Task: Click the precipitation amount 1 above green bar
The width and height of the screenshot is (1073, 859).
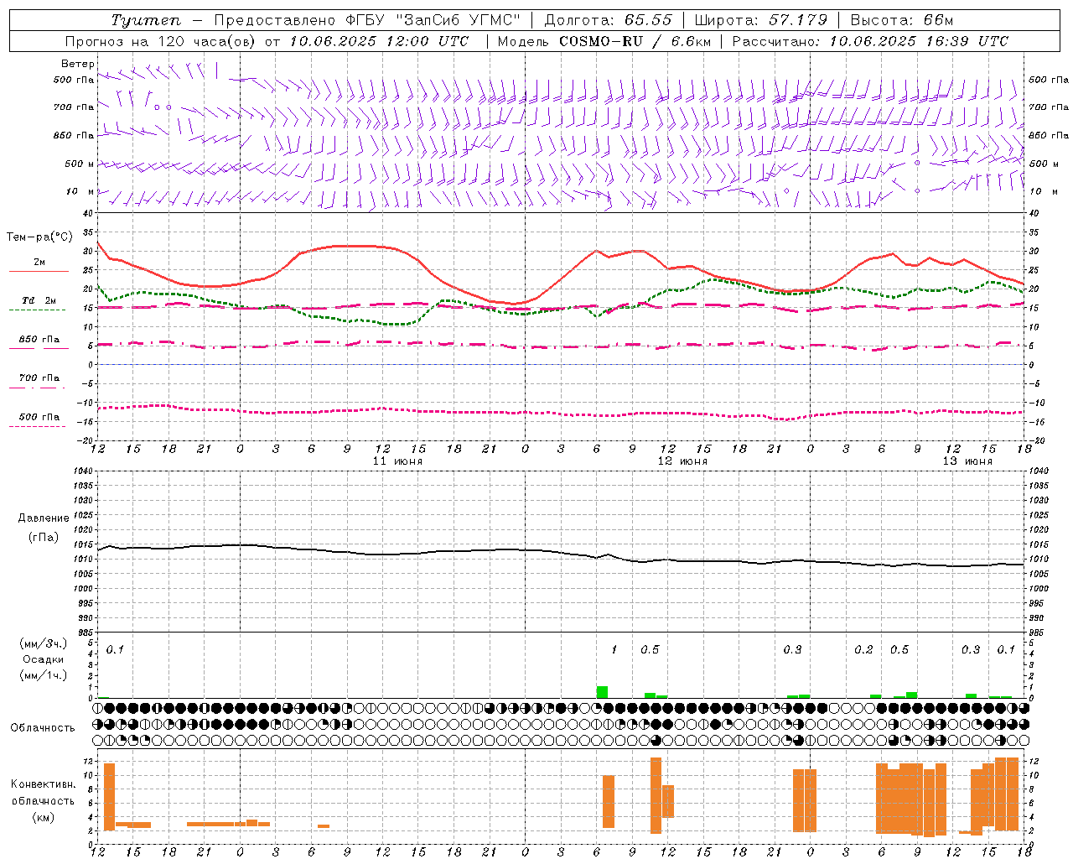Action: pos(614,650)
